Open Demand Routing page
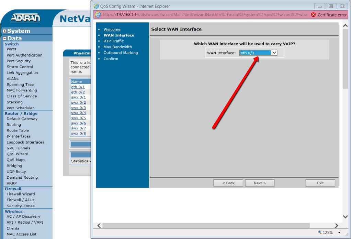351x239 pixels. point(22,177)
